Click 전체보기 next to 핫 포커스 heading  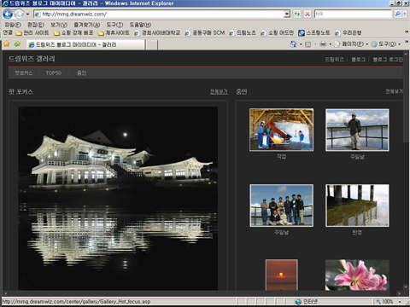pyautogui.click(x=219, y=91)
